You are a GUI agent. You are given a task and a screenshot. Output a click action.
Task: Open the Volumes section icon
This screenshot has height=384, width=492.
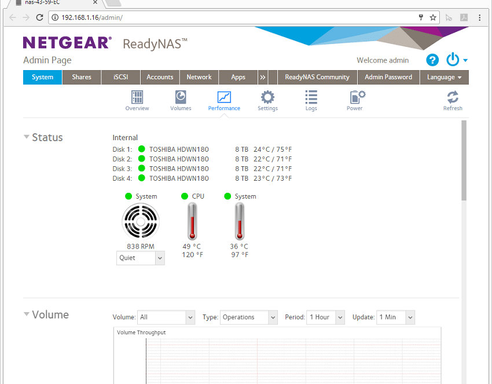click(x=181, y=97)
